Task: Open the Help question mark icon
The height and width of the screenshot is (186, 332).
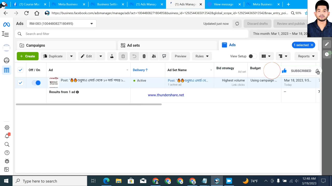Action: pyautogui.click(x=7, y=153)
